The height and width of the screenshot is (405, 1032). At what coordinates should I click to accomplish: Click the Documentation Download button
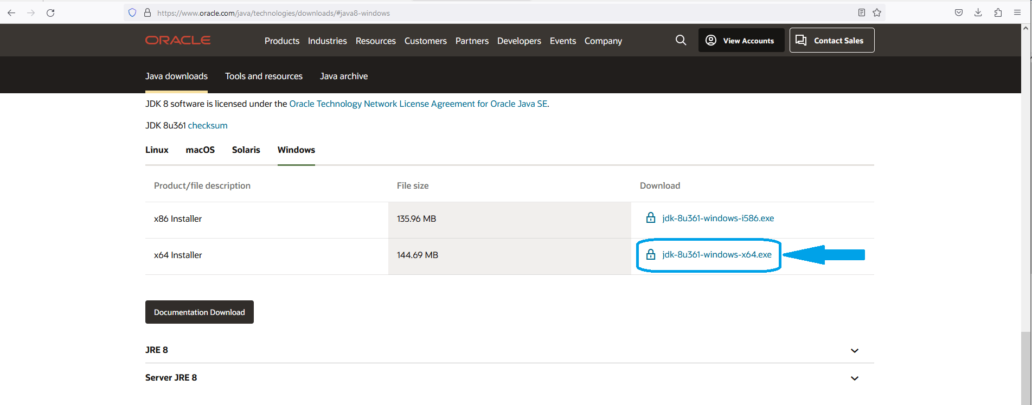[x=200, y=312]
